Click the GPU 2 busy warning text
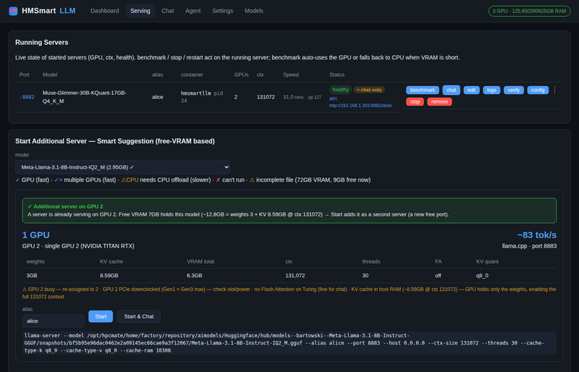 [289, 293]
